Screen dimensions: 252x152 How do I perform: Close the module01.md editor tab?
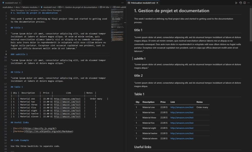pos(20,3)
